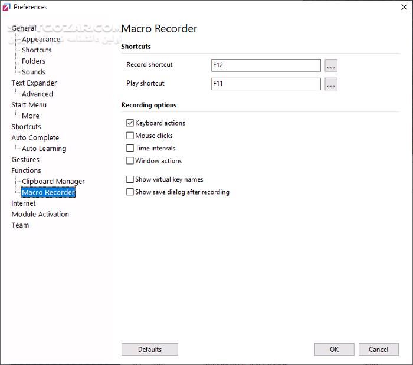The image size is (413, 365).
Task: Confirm preferences with the OK button
Action: pos(334,350)
